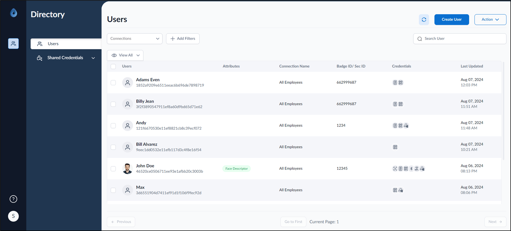511x231 pixels.
Task: Click Andy's Windows key credential icon
Action: (406, 126)
